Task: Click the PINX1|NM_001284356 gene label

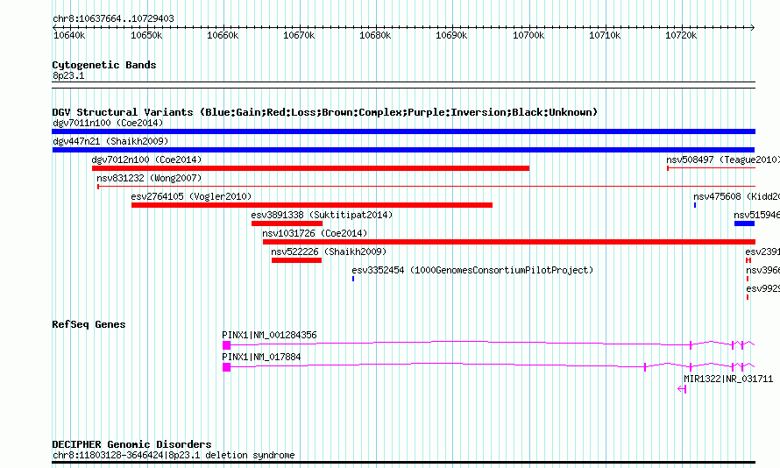Action: coord(269,335)
